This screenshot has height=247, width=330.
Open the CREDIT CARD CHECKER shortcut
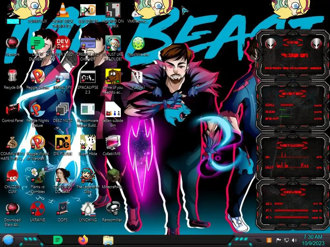[x=88, y=43]
